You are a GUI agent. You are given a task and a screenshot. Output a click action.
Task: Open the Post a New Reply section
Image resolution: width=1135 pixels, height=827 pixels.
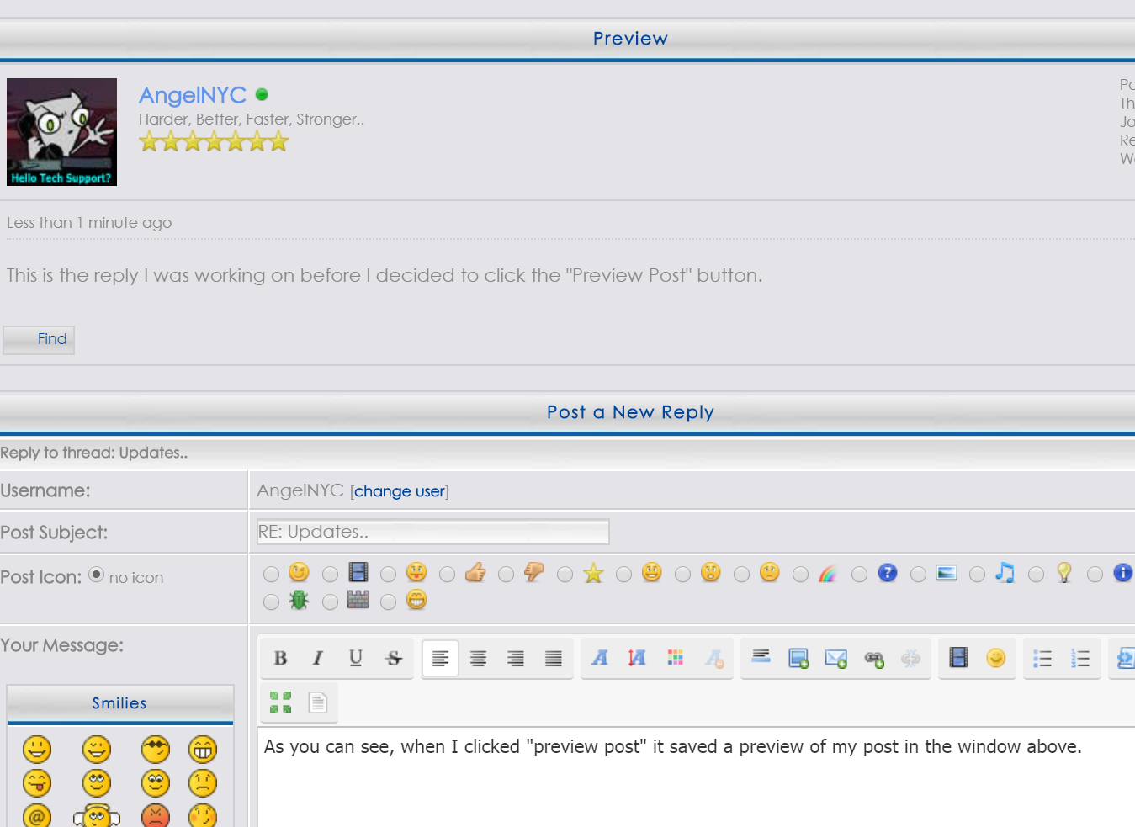pyautogui.click(x=630, y=412)
